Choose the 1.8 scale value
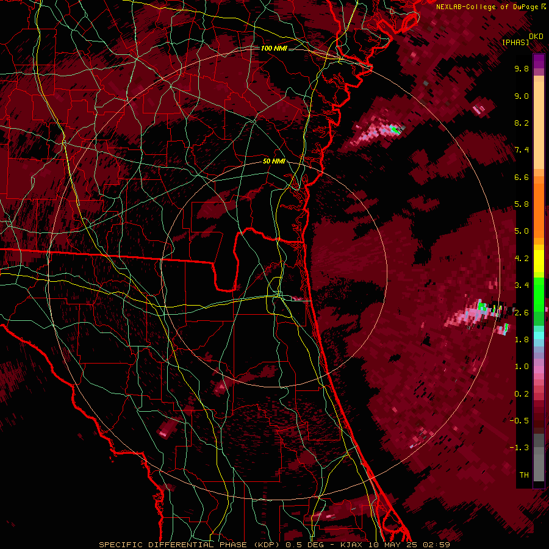 [522, 340]
